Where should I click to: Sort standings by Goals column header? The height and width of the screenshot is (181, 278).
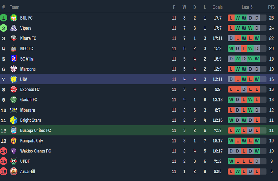[217, 7]
